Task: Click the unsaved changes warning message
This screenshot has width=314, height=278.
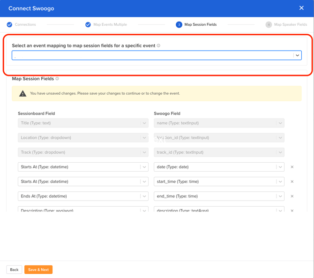Action: pyautogui.click(x=105, y=93)
